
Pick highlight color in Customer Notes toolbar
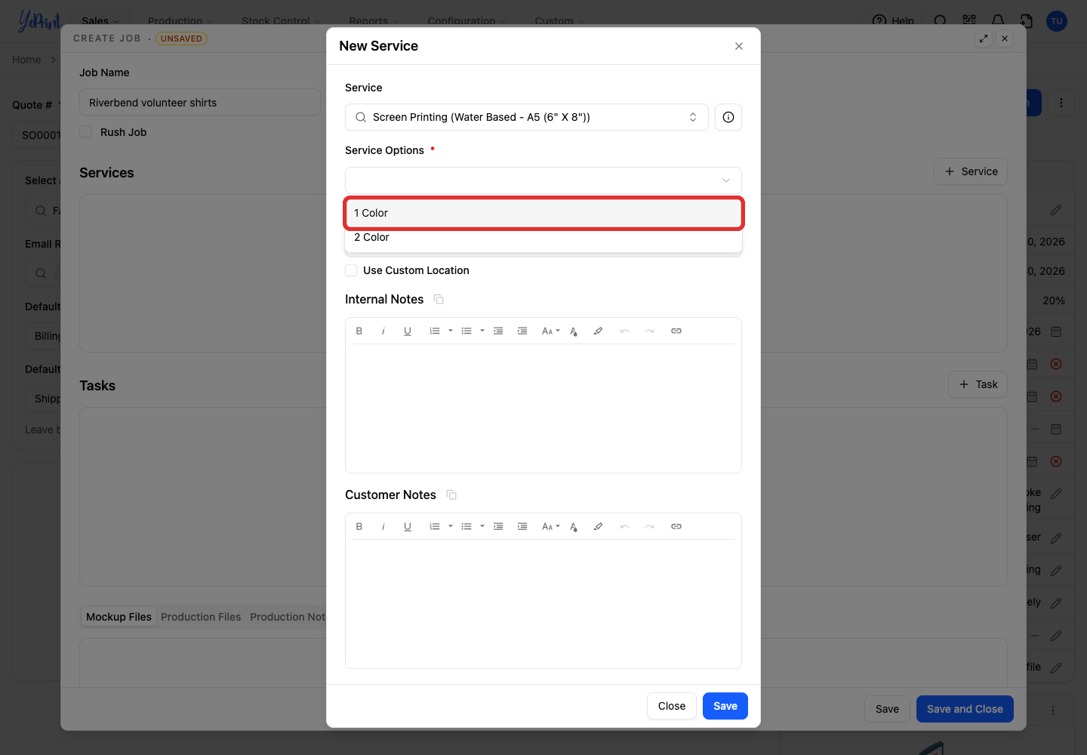click(598, 526)
